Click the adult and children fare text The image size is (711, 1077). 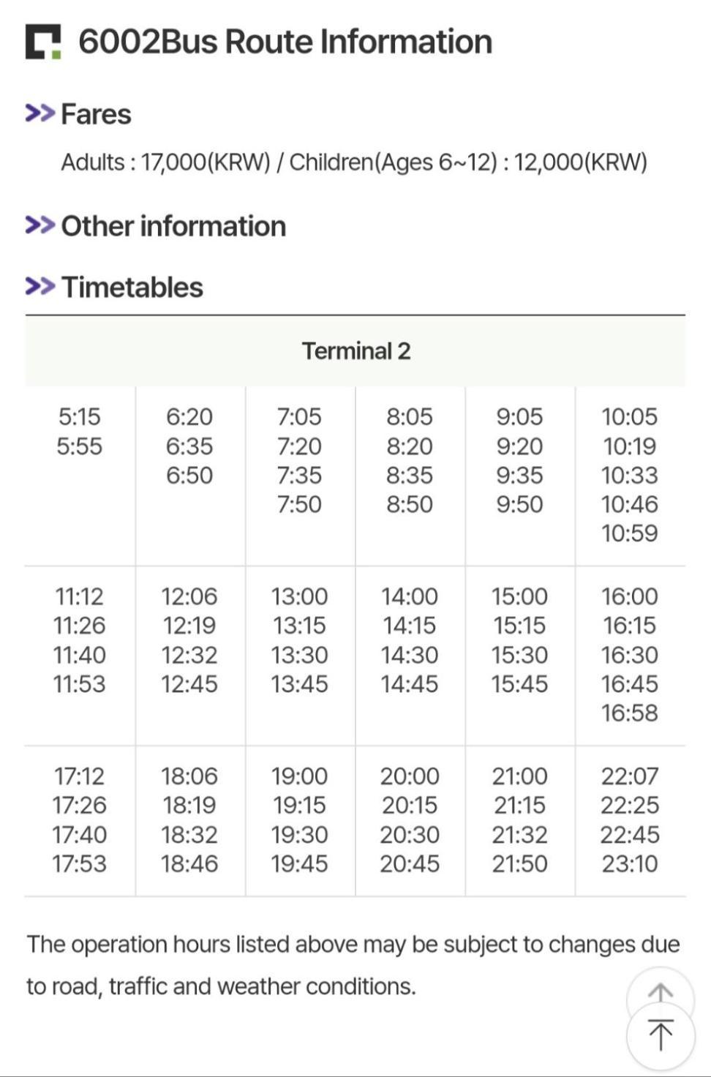click(x=354, y=162)
